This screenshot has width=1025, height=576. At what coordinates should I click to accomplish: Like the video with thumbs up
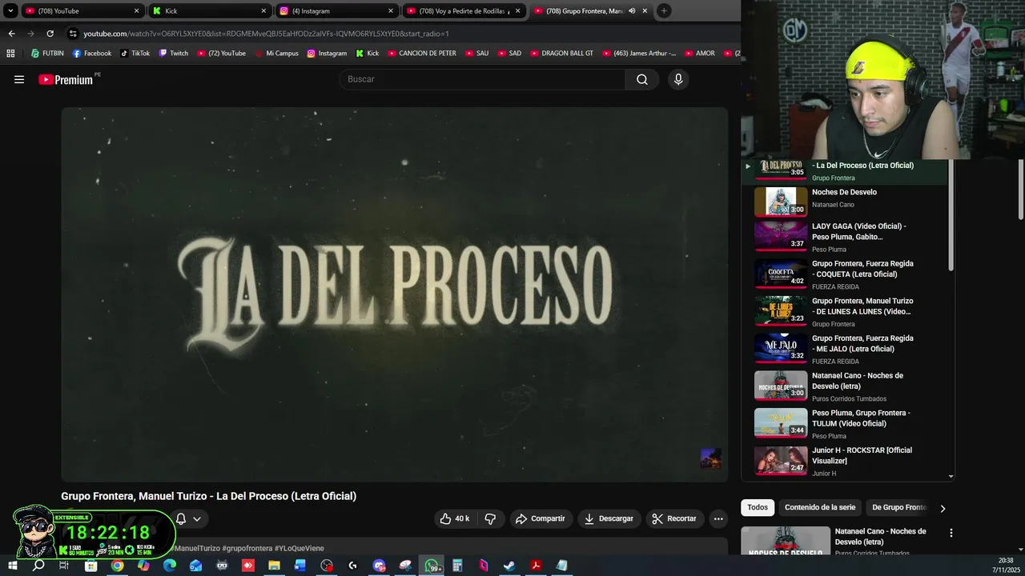point(454,518)
